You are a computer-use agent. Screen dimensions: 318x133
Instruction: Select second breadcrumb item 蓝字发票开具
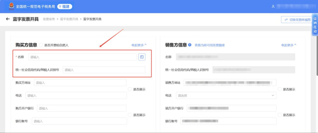click(x=69, y=19)
